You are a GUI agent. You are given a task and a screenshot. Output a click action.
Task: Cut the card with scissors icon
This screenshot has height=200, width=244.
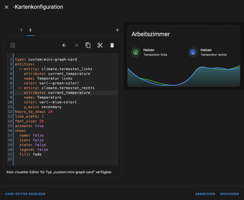100,45
